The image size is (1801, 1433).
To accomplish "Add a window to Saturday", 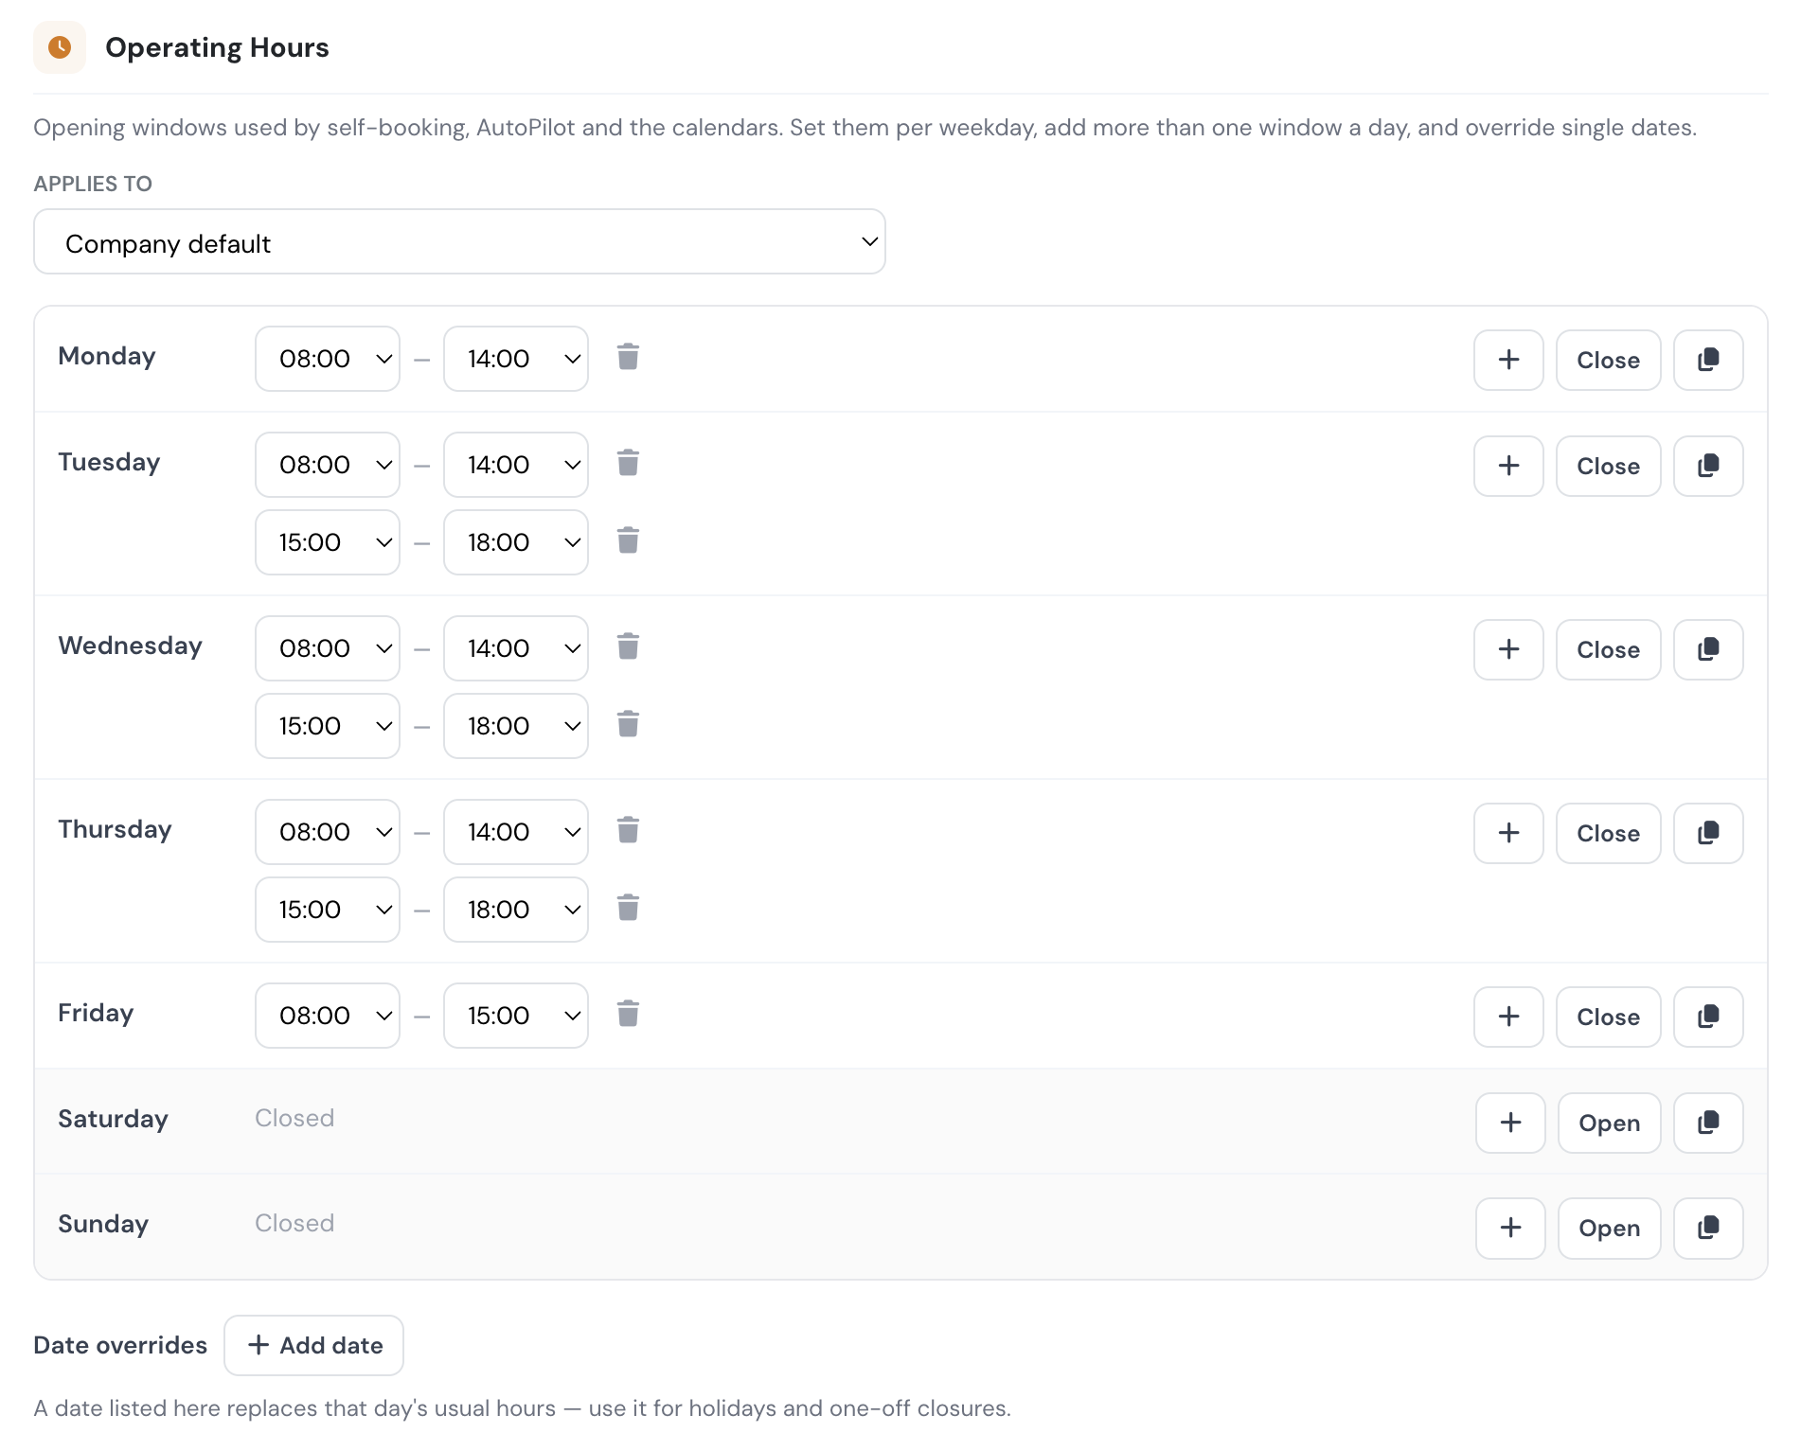I will [1510, 1123].
